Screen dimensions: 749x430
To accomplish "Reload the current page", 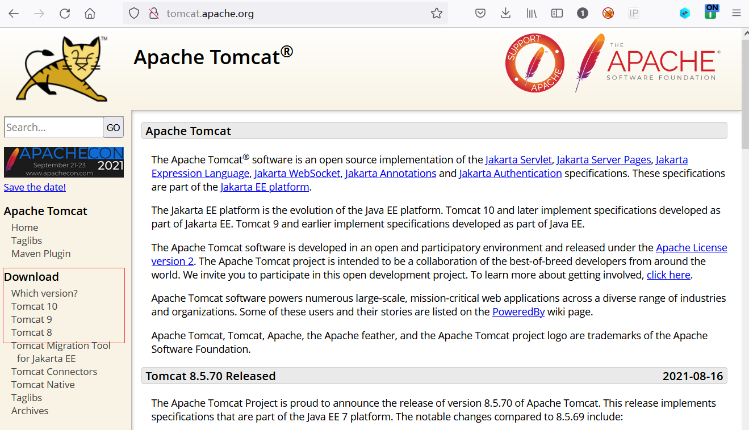I will tap(65, 14).
